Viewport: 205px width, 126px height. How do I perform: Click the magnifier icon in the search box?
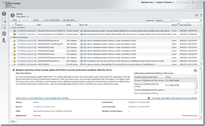coord(201,20)
